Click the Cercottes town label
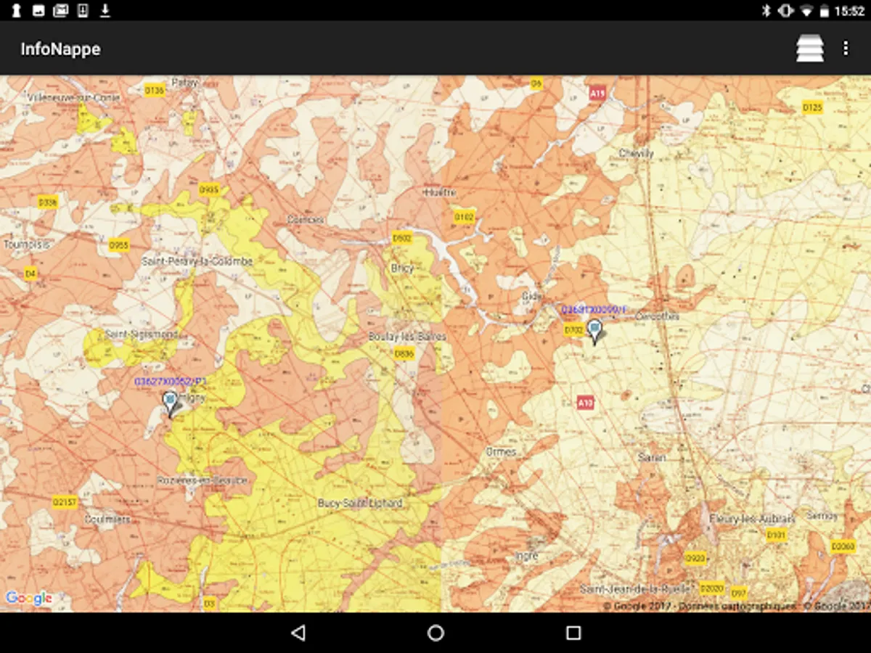This screenshot has width=871, height=653. coord(657,316)
